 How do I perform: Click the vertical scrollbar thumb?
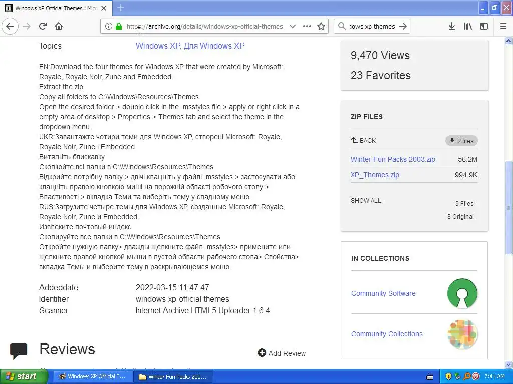click(508, 207)
